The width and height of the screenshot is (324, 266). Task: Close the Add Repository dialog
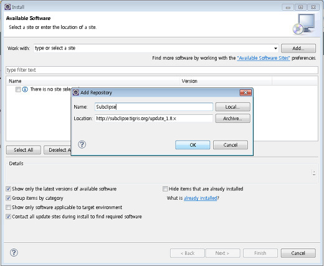(245, 92)
